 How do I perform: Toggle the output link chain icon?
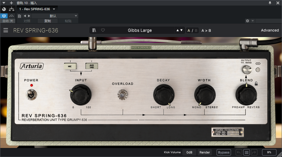258,64
